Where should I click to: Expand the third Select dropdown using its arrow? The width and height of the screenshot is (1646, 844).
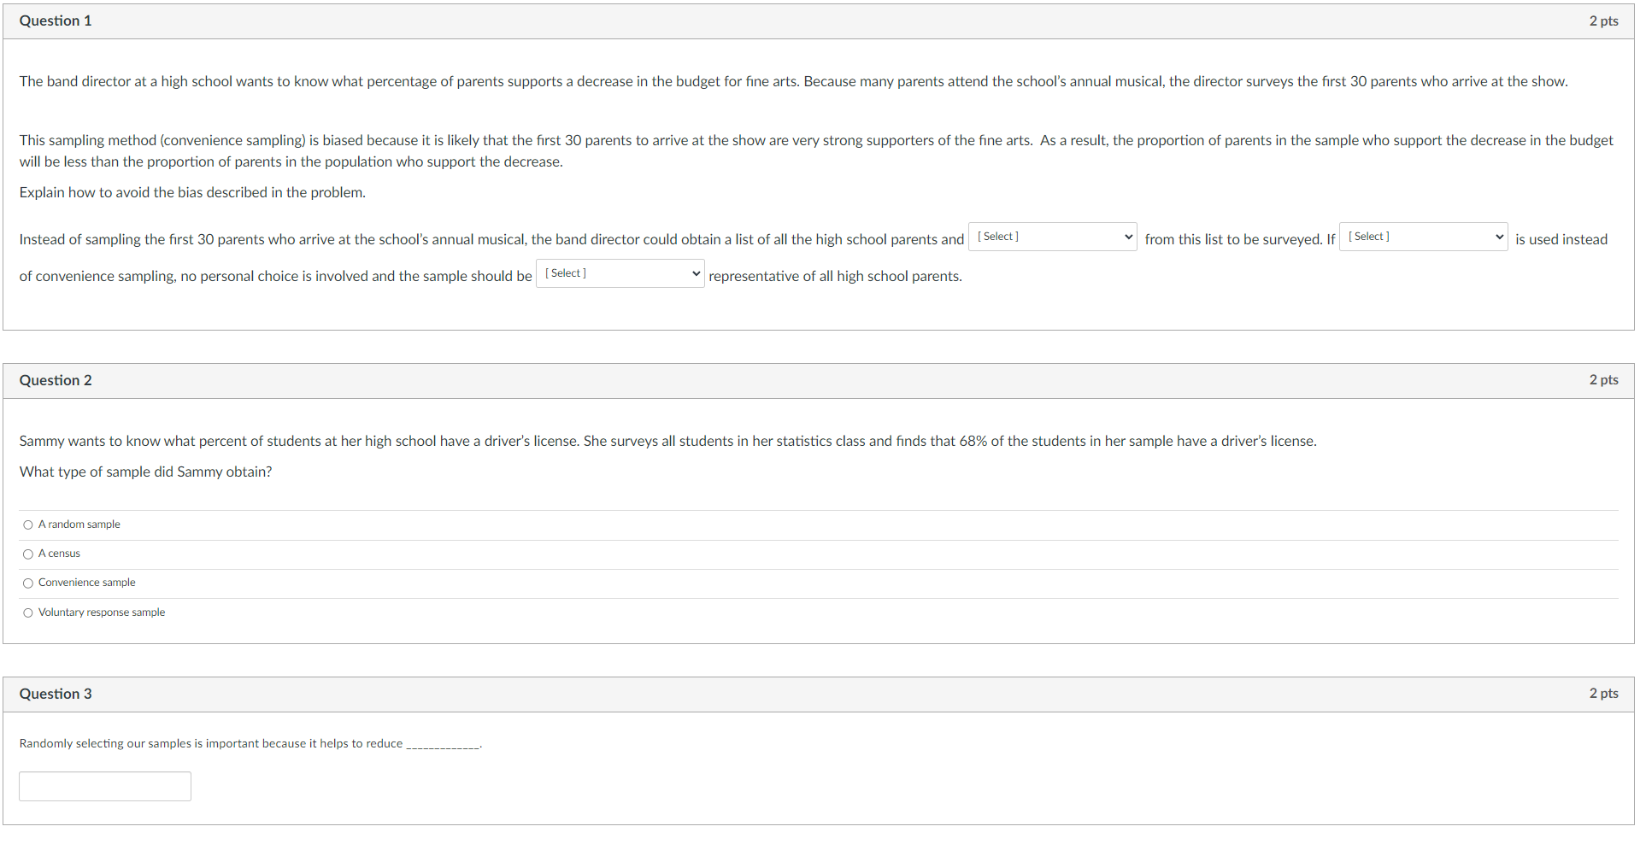pos(695,273)
